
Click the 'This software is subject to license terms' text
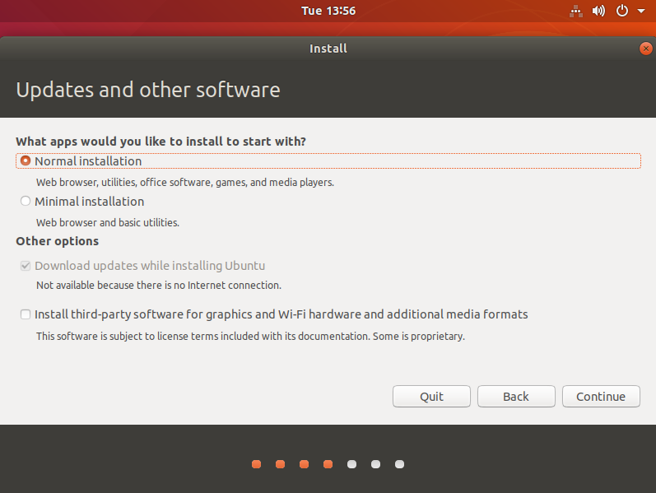click(x=250, y=337)
